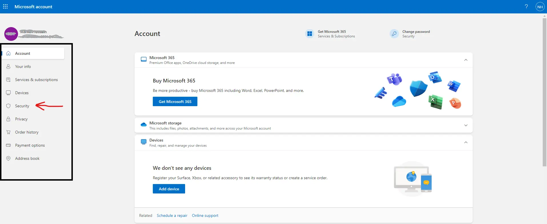
Task: Collapse the Microsoft 365 card
Action: (x=466, y=60)
